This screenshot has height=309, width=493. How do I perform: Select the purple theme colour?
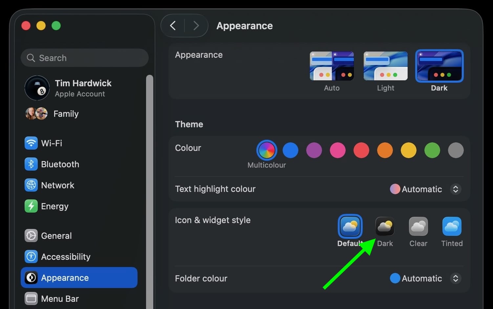(314, 150)
